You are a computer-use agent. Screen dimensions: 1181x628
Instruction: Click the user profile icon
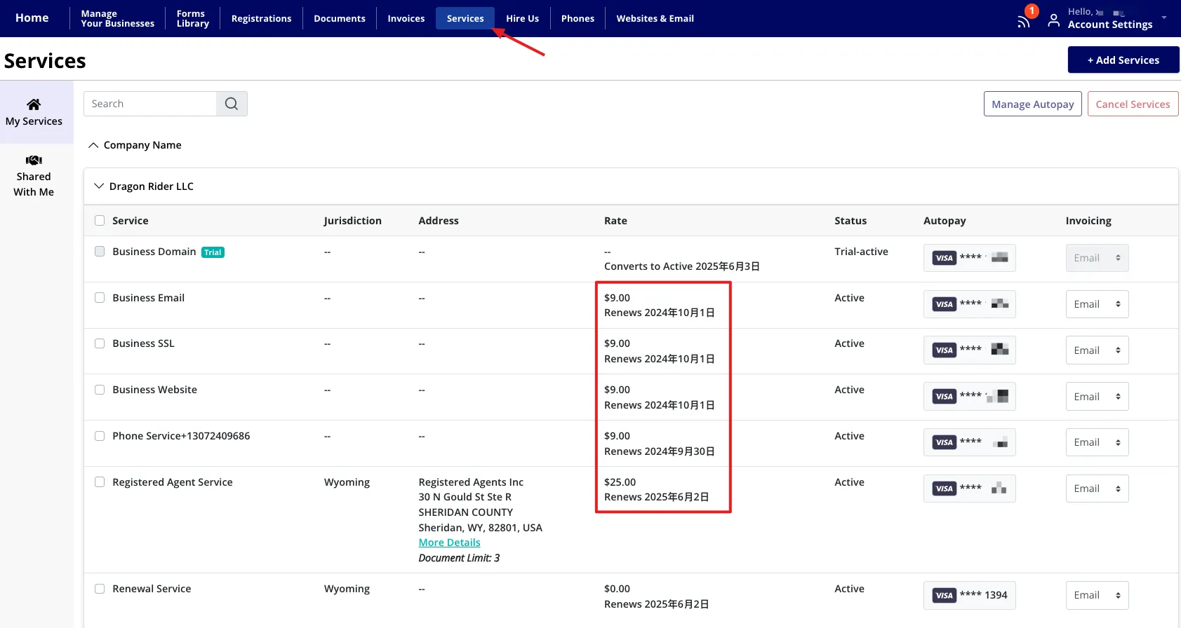[x=1053, y=20]
